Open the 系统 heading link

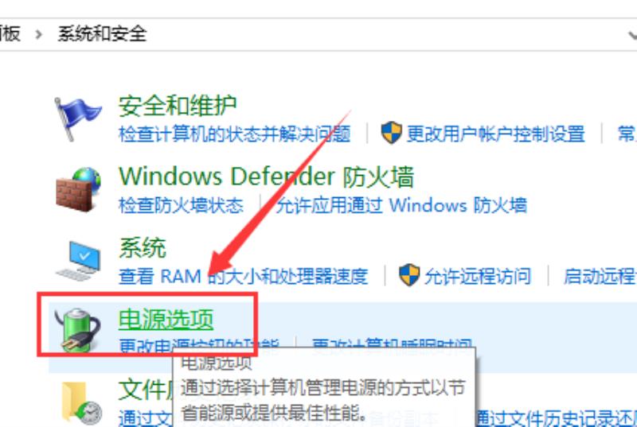pos(143,247)
